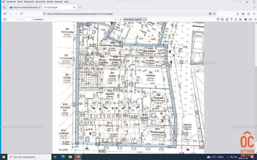
Task: Open the Firefox hamburger menu
Action: [x=254, y=14]
